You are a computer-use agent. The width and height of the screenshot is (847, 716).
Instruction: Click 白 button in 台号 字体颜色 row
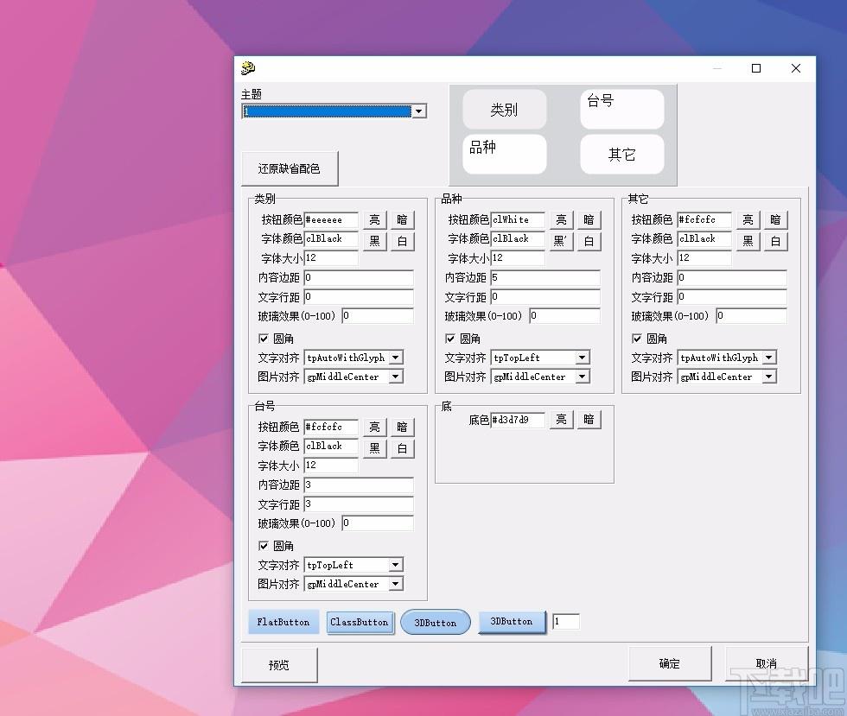[403, 448]
